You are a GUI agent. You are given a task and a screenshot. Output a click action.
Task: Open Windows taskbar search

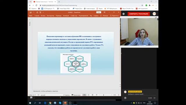coord(35,103)
